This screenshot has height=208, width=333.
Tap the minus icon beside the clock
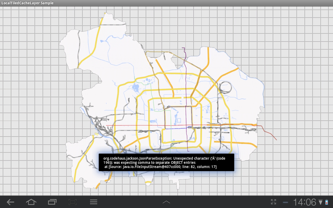286,202
